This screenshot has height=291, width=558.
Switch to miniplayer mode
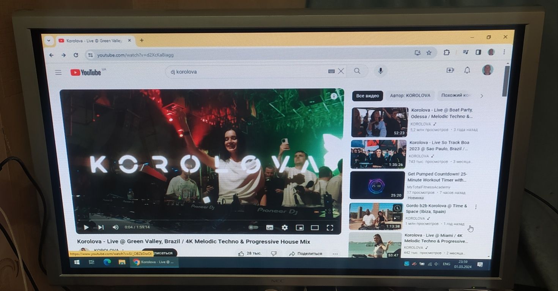coord(299,228)
